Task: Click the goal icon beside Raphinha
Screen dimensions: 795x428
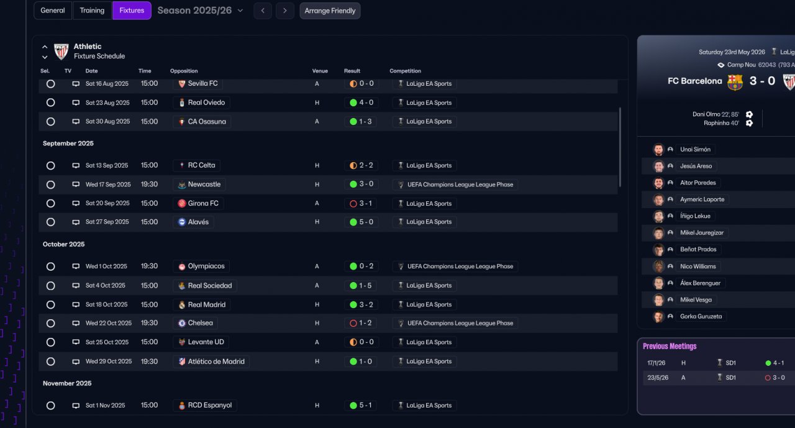Action: click(749, 123)
